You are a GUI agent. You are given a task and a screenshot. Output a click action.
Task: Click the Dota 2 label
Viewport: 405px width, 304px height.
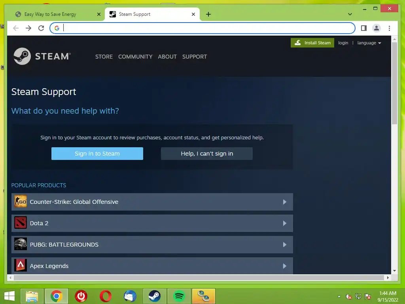coord(39,223)
